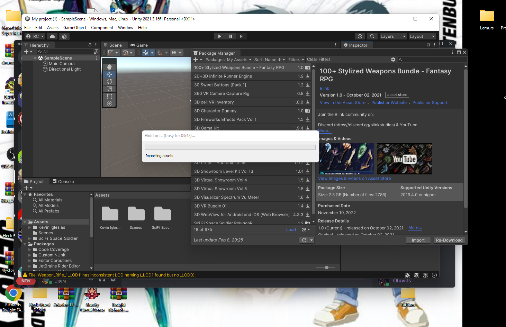Download 3D Virtual Showroom Vol 4
Image resolution: width=506 pixels, height=327 pixels.
coord(308,180)
